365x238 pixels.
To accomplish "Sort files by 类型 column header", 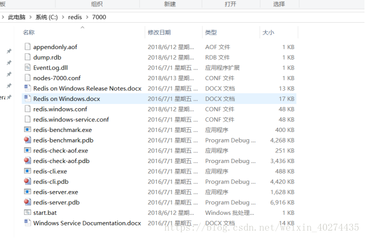I will point(211,32).
